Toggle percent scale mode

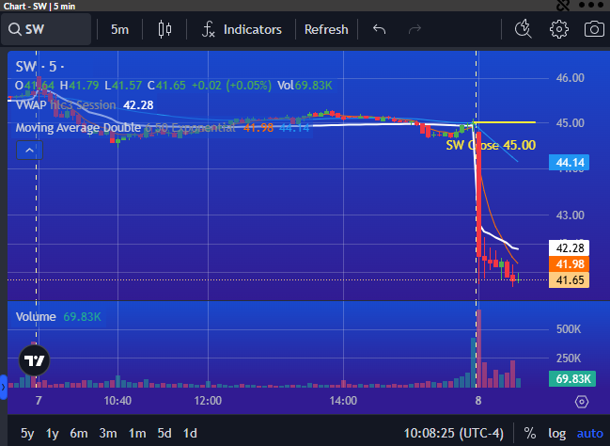click(529, 433)
